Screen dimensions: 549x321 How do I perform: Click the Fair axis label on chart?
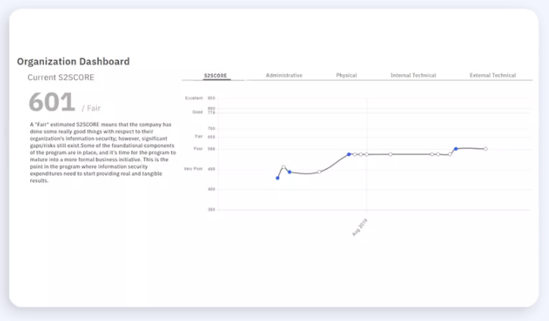click(198, 136)
